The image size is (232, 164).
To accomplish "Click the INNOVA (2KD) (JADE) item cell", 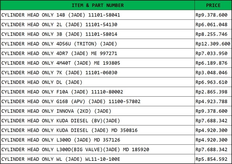I will (x=97, y=111).
